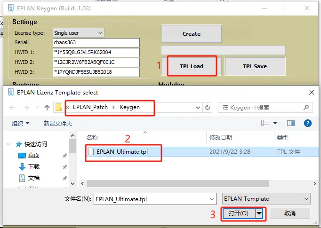This screenshot has height=228, width=321.
Task: Click navigation pane scroll up arrow
Action: tap(72, 135)
